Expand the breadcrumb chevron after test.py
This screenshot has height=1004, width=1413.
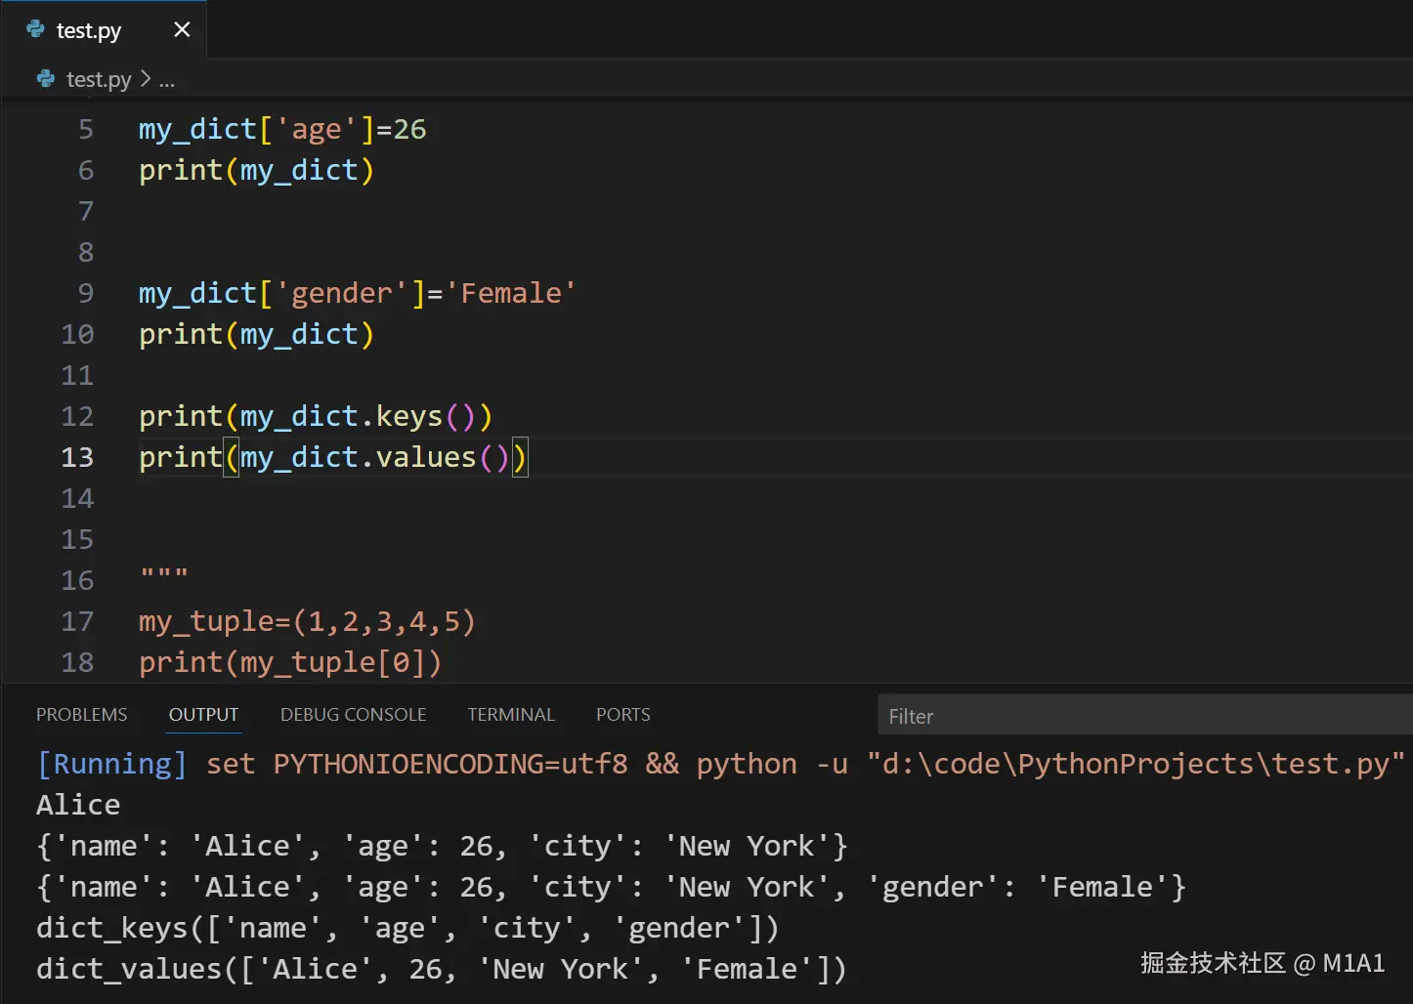pos(146,78)
